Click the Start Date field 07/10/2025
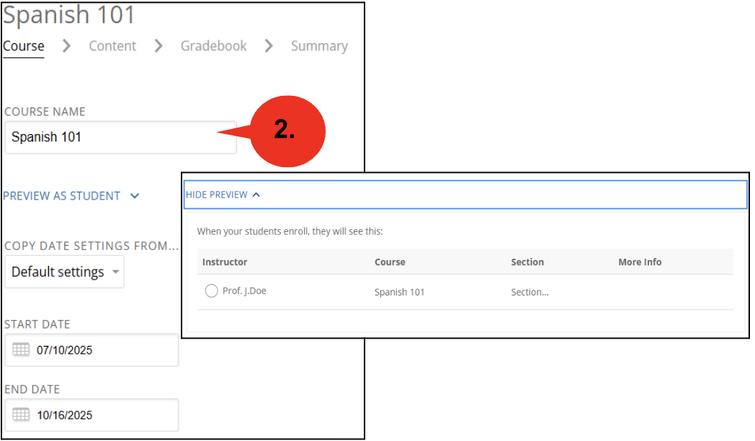This screenshot has height=441, width=755. tap(92, 350)
